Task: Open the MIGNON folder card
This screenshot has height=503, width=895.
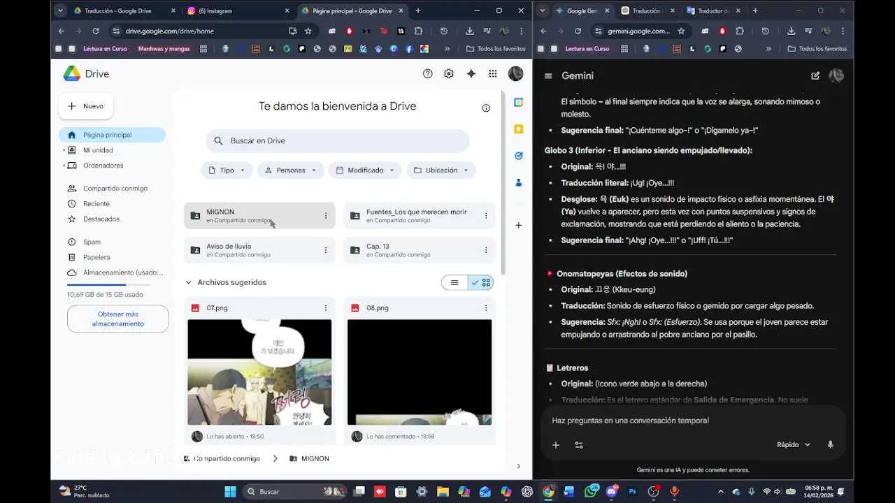Action: click(259, 216)
